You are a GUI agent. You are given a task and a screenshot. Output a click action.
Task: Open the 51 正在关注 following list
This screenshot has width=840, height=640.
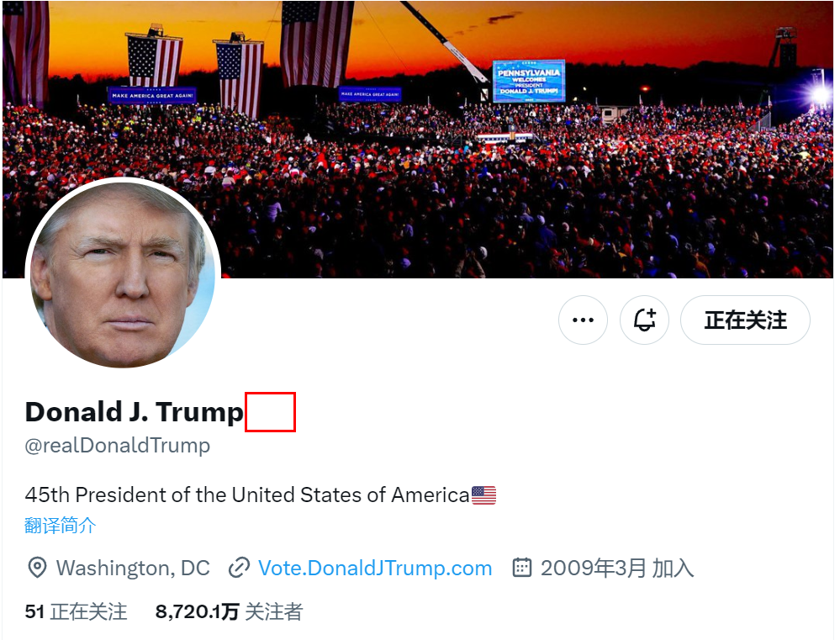click(76, 611)
